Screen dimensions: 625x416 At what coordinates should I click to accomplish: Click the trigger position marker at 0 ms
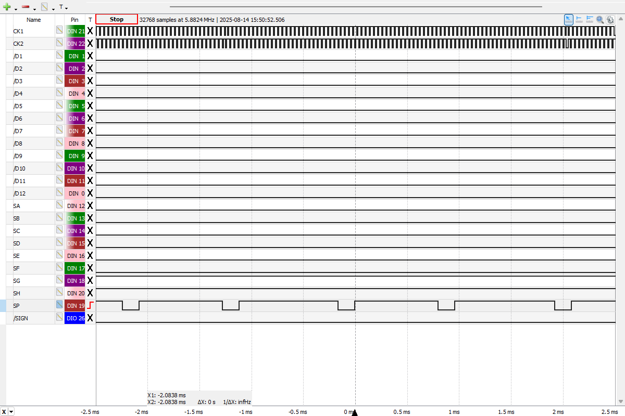point(355,413)
